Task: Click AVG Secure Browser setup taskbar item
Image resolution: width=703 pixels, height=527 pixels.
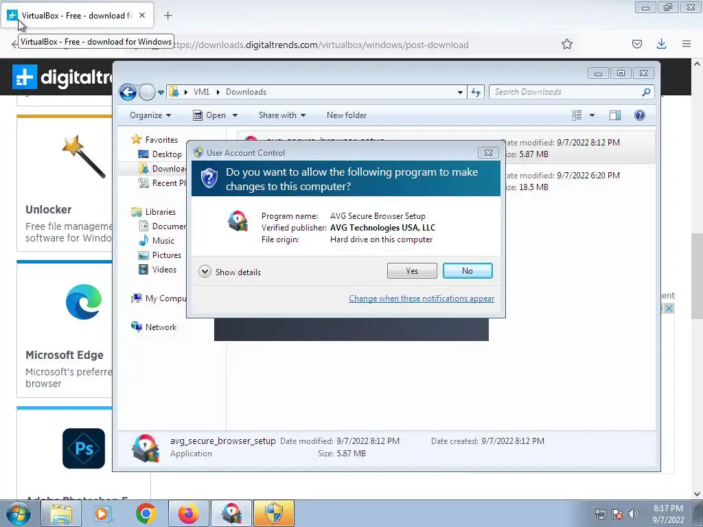Action: click(231, 513)
